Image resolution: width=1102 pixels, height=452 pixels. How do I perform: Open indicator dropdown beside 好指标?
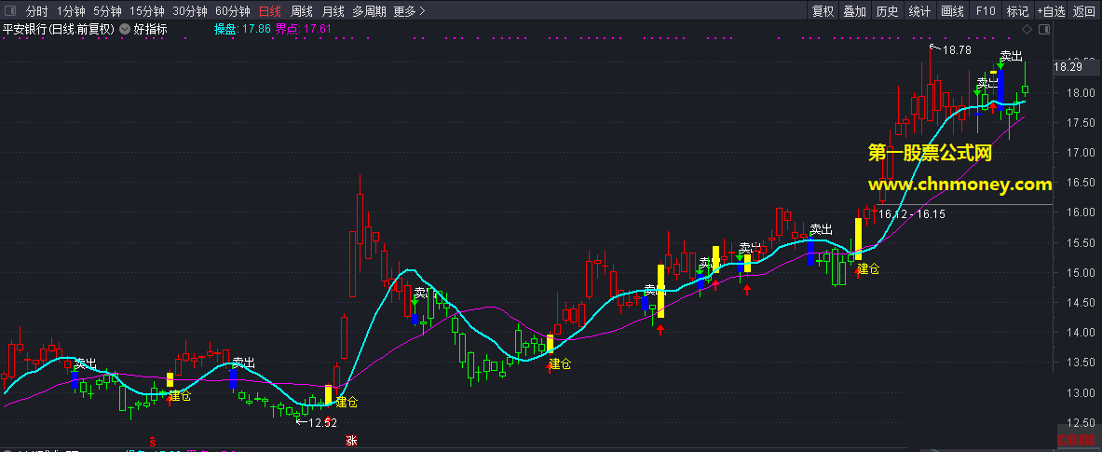pyautogui.click(x=125, y=30)
